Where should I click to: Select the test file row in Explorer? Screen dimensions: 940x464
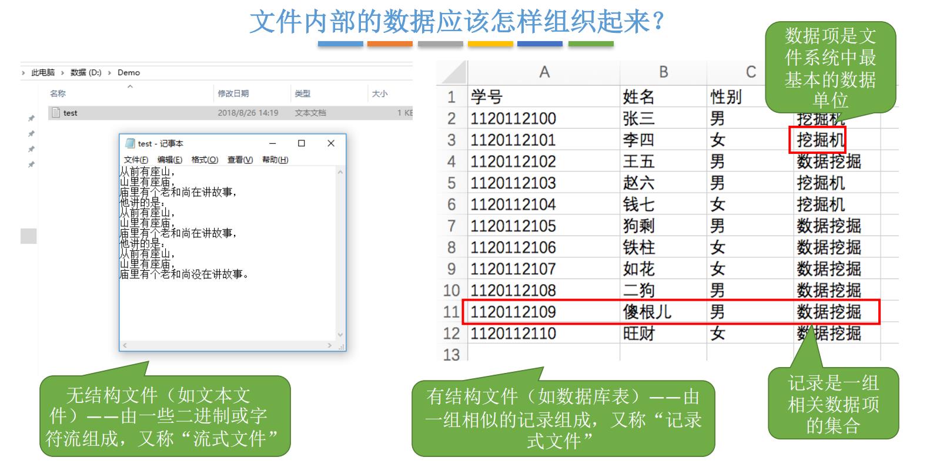(230, 113)
